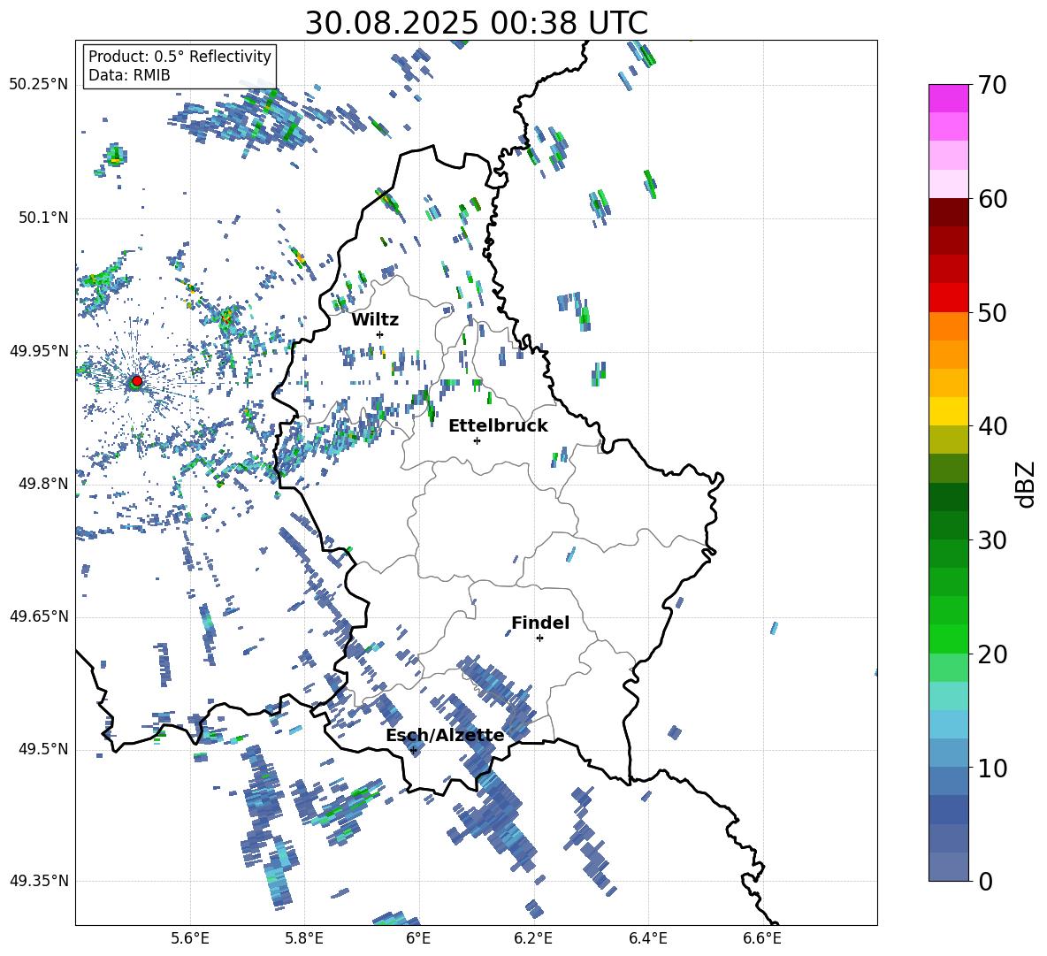The width and height of the screenshot is (1047, 956).
Task: Click the timestamp title 30.08.2025 00:38 UTC
Action: [476, 23]
